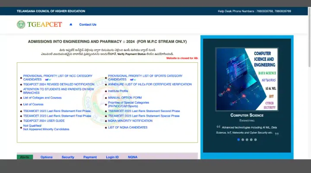
Task: Click the Verify Payment Status bold text
Action: [x=131, y=54]
